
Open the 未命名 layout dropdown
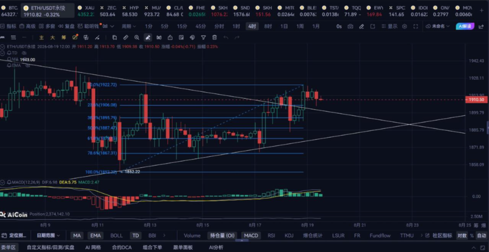pyautogui.click(x=438, y=26)
